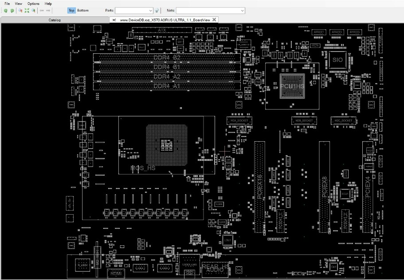404x280 pixels.
Task: Open the View menu
Action: tap(18, 4)
